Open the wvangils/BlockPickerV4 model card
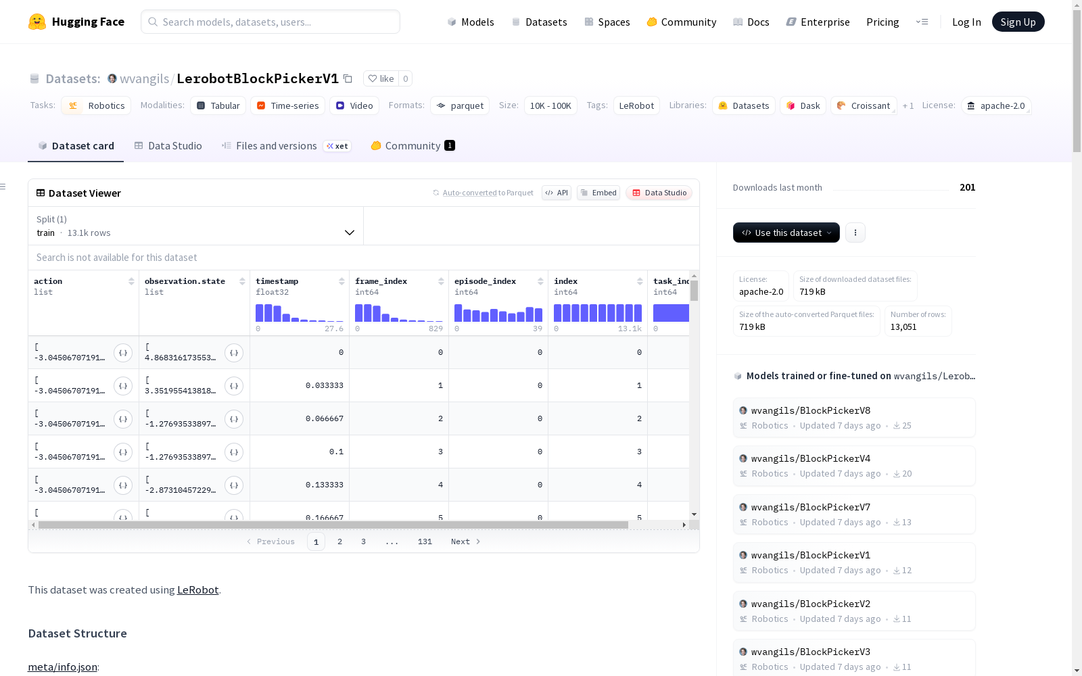 click(x=854, y=466)
